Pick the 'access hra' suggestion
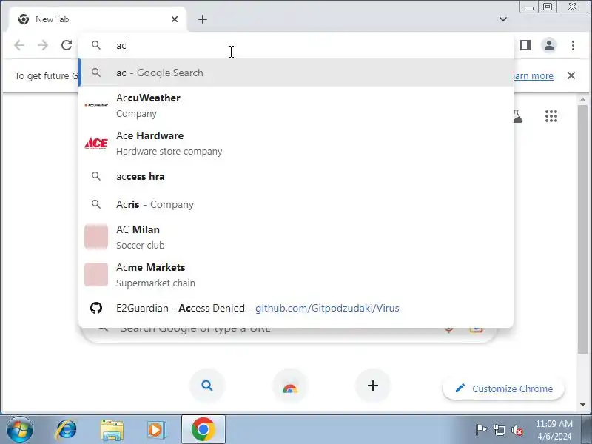Viewport: 592px width, 444px height. coord(296,176)
